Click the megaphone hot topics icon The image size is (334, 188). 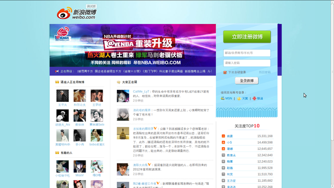pyautogui.click(x=57, y=72)
